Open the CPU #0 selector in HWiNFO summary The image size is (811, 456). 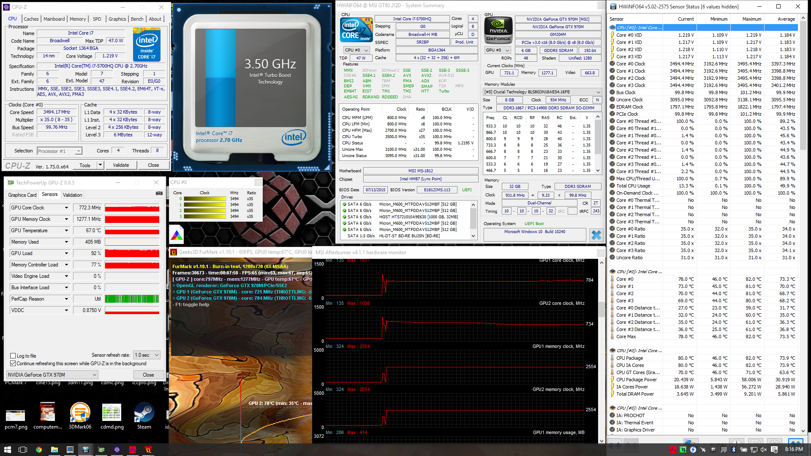pos(357,50)
